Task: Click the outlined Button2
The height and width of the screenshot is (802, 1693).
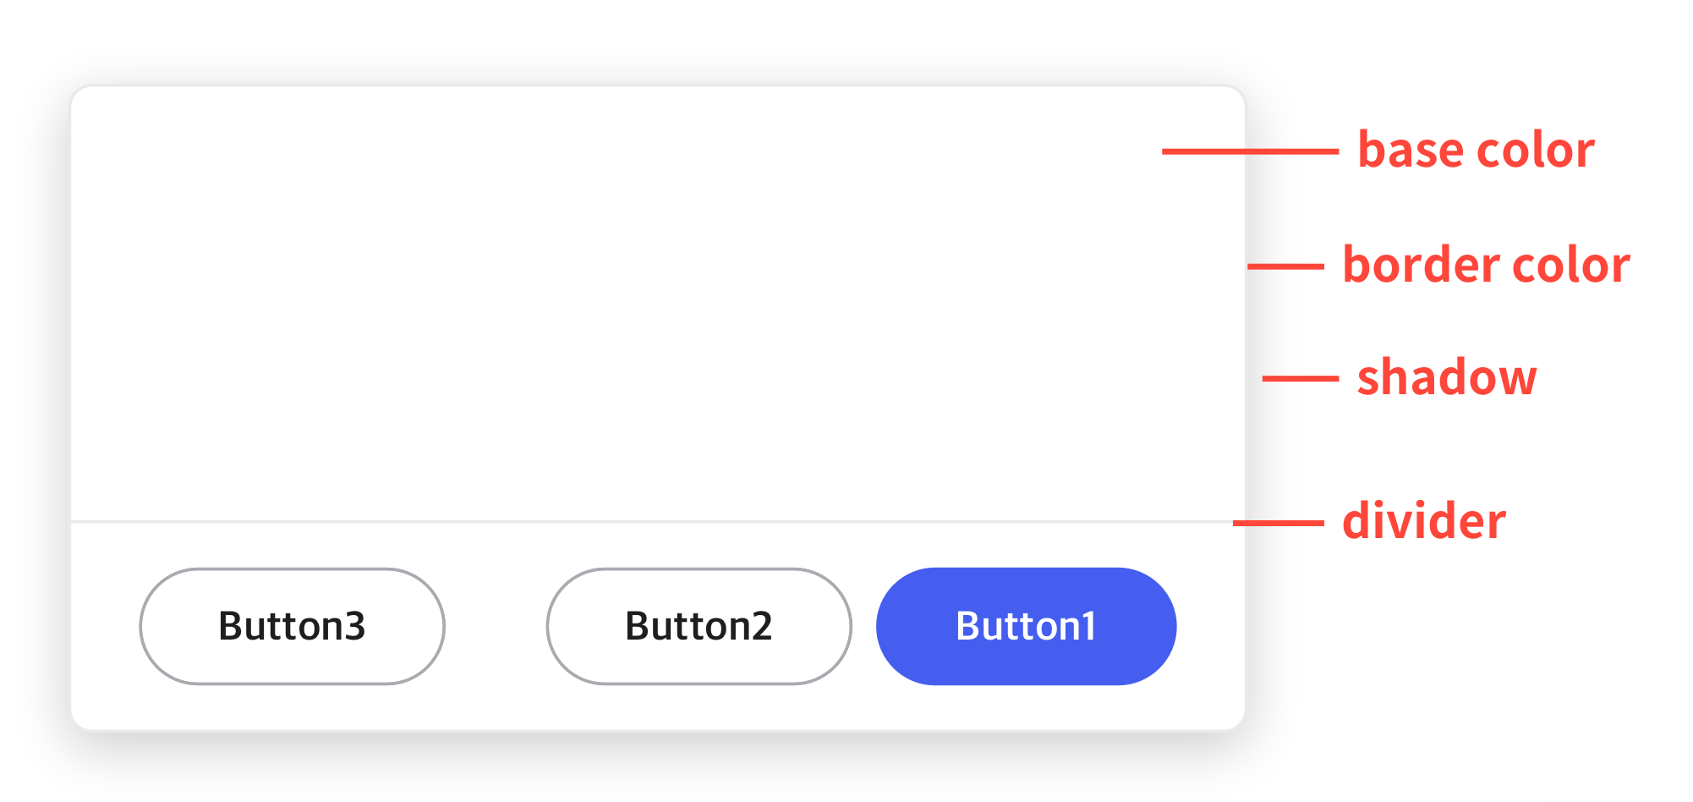Action: [699, 626]
